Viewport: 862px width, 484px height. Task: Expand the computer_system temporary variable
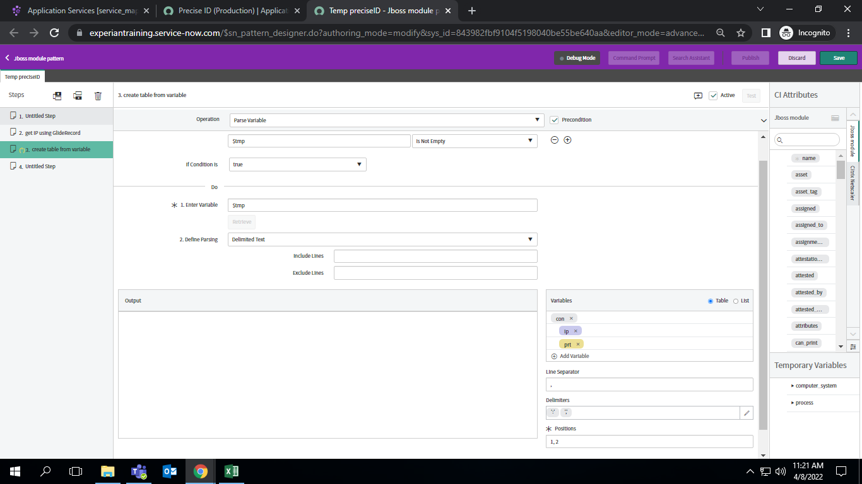tap(793, 386)
